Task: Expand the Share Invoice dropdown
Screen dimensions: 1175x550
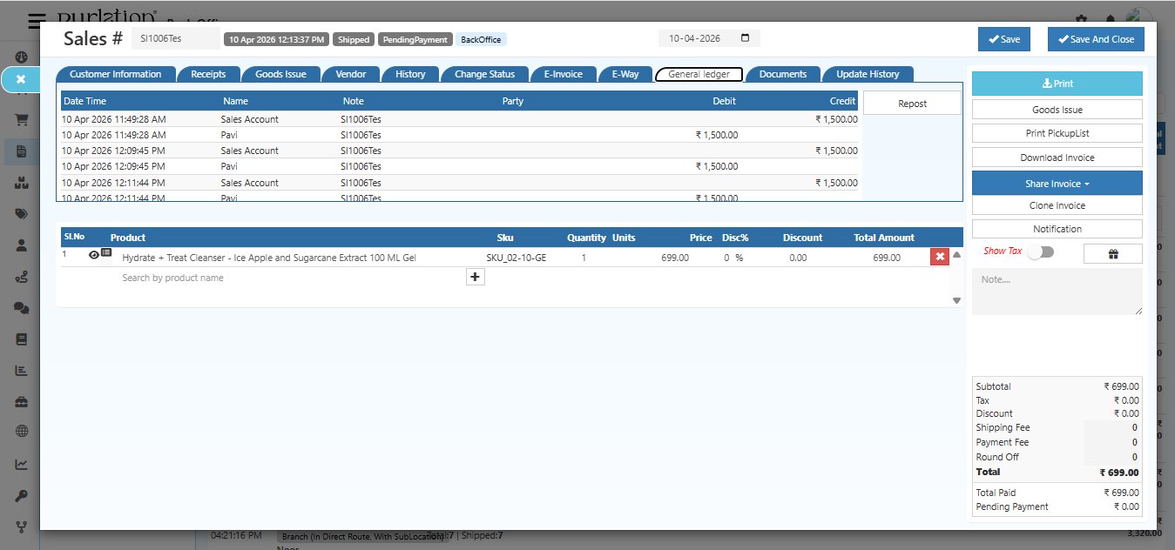Action: 1057,183
